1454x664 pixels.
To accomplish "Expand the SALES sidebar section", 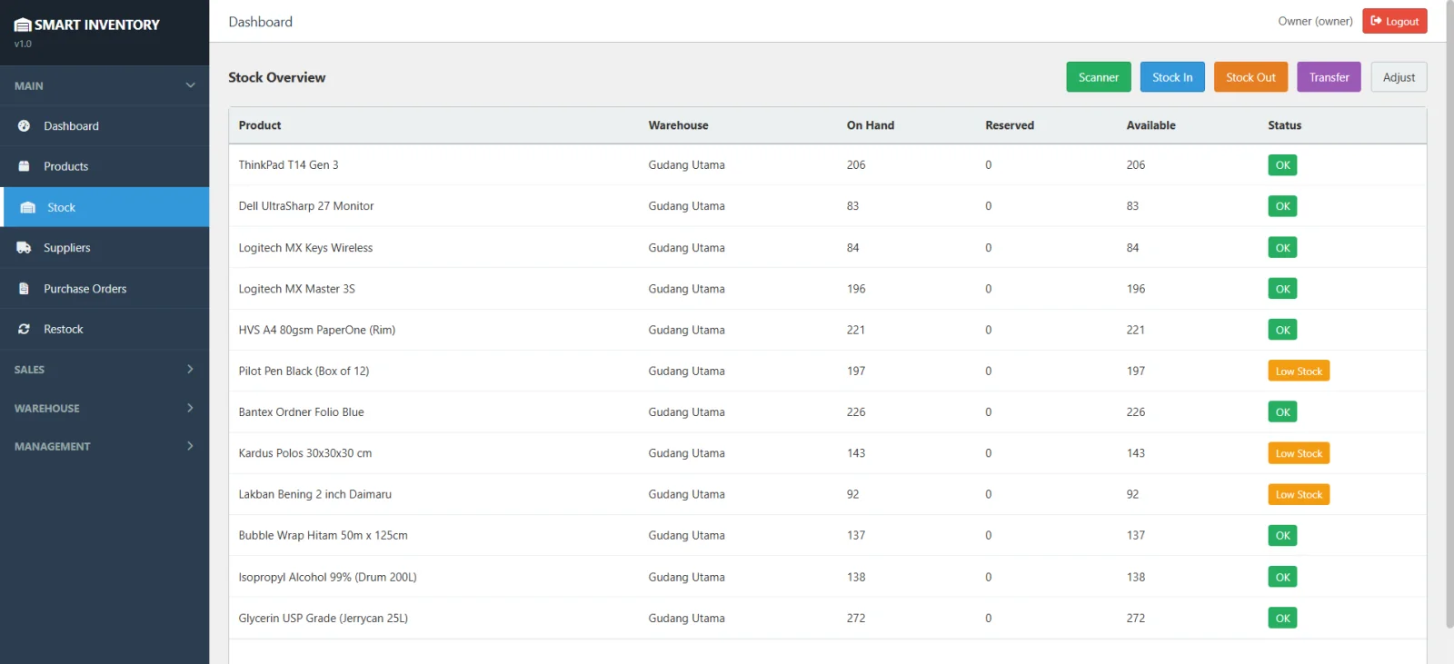I will (x=190, y=370).
